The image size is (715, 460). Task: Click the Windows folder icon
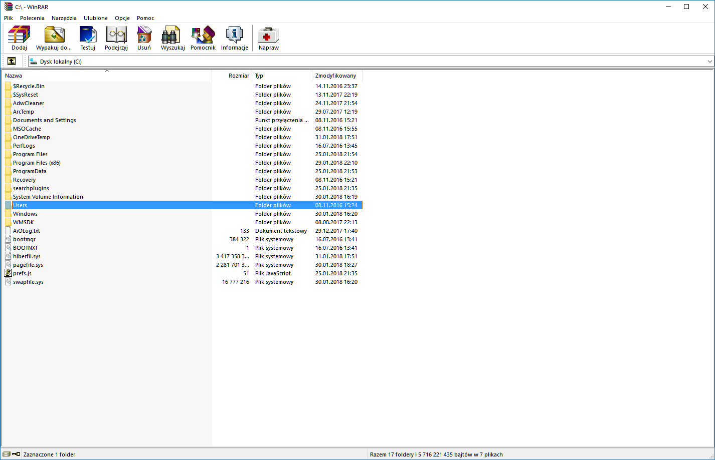pos(8,214)
